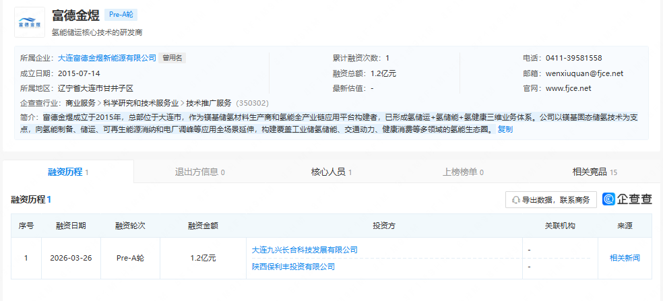Screen dimensions: 663x301
Task: Visit the official website www.fjce.net
Action: (567, 88)
